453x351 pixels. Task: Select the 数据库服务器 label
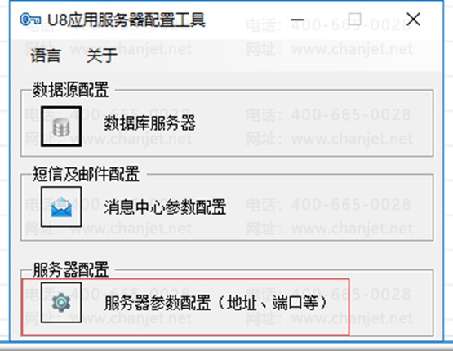150,122
